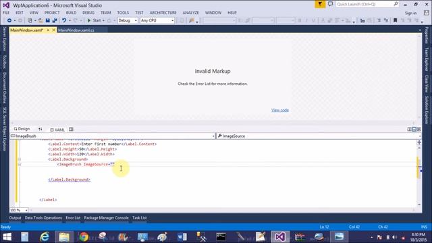Viewport: 432px width, 243px height.
Task: Click the swap panes arrows icon
Action: click(40, 129)
